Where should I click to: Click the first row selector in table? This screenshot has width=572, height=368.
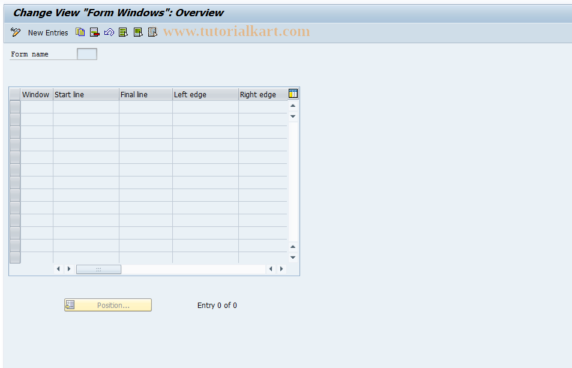(15, 107)
